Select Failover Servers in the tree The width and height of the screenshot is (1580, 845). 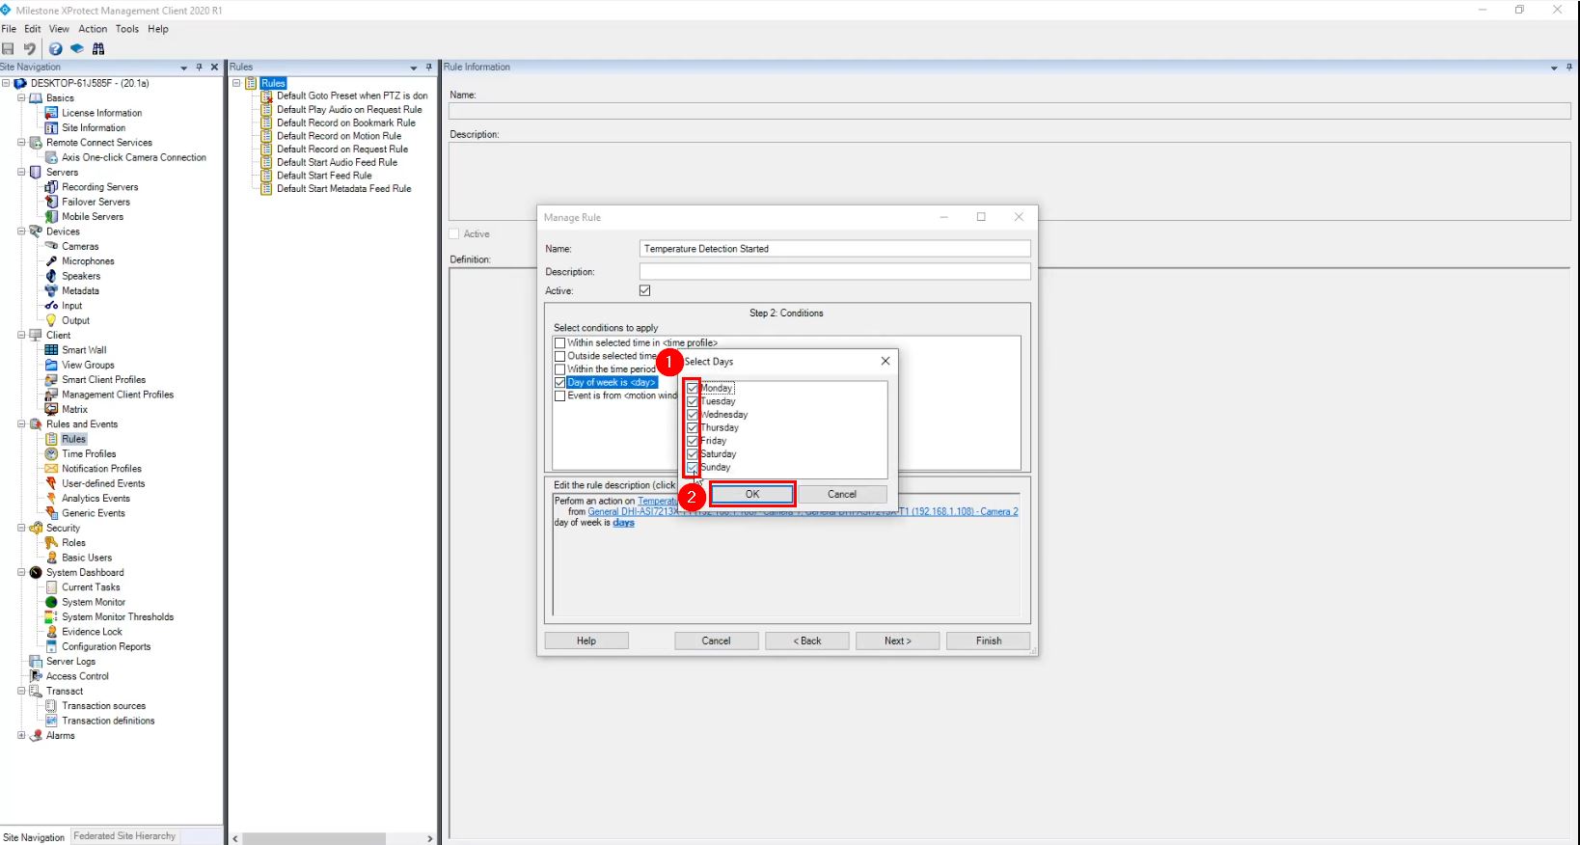pyautogui.click(x=95, y=202)
